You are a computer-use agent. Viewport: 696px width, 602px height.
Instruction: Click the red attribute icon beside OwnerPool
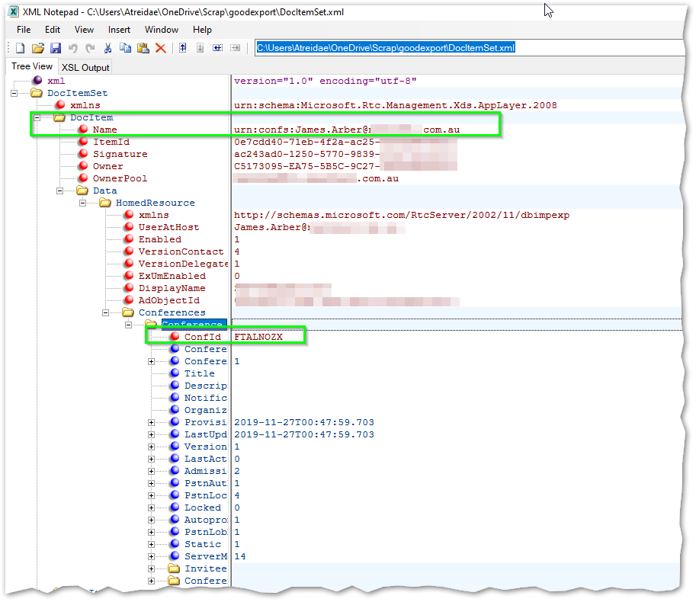(x=83, y=178)
